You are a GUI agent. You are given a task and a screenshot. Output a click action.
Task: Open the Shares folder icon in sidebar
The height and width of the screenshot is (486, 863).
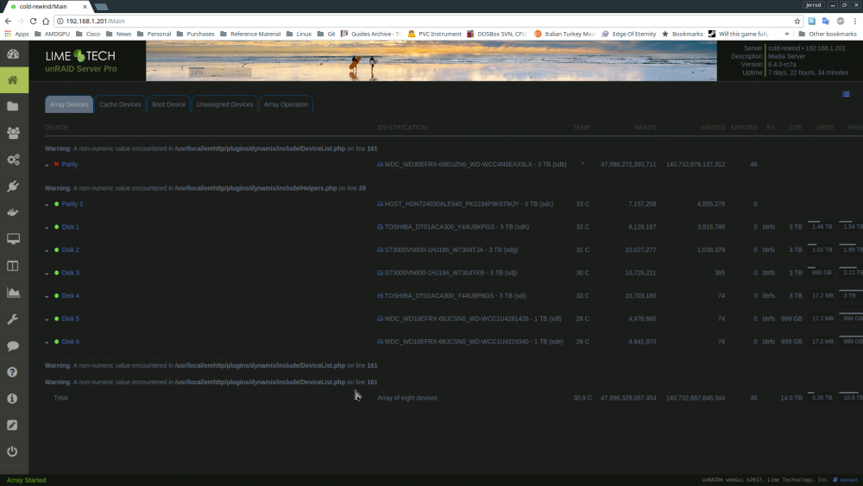point(13,106)
